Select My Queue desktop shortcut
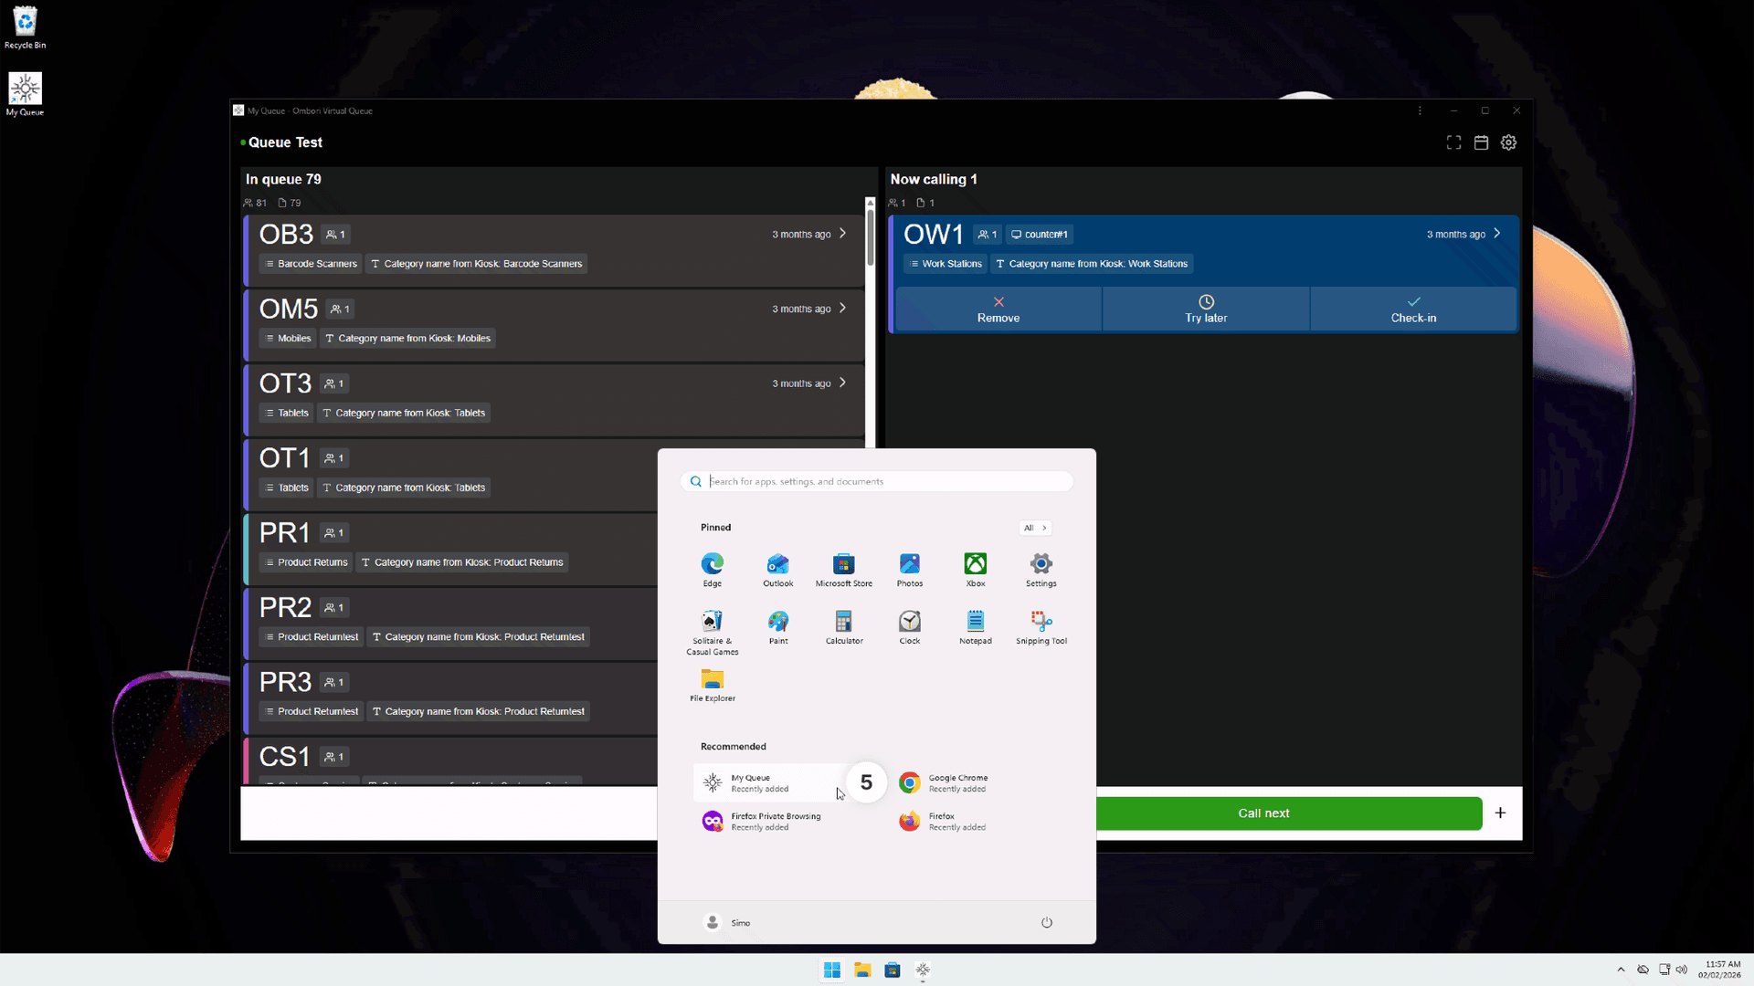Image resolution: width=1754 pixels, height=986 pixels. coord(26,94)
